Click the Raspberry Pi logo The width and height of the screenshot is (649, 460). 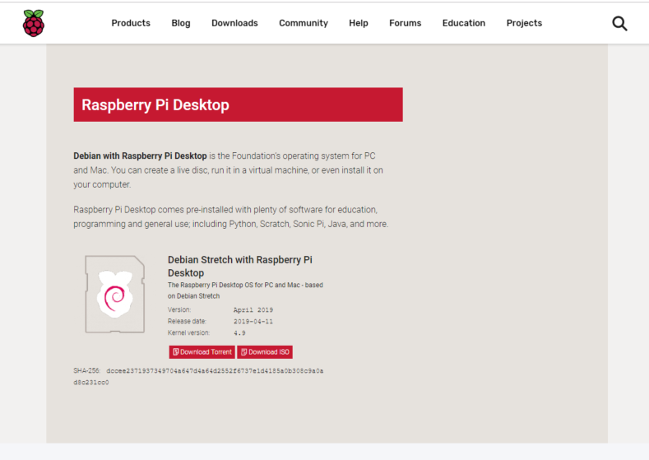coord(34,23)
